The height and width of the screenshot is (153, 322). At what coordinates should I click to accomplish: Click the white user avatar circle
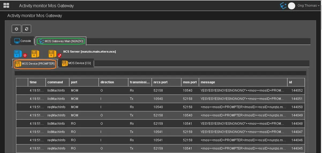pos(291,6)
